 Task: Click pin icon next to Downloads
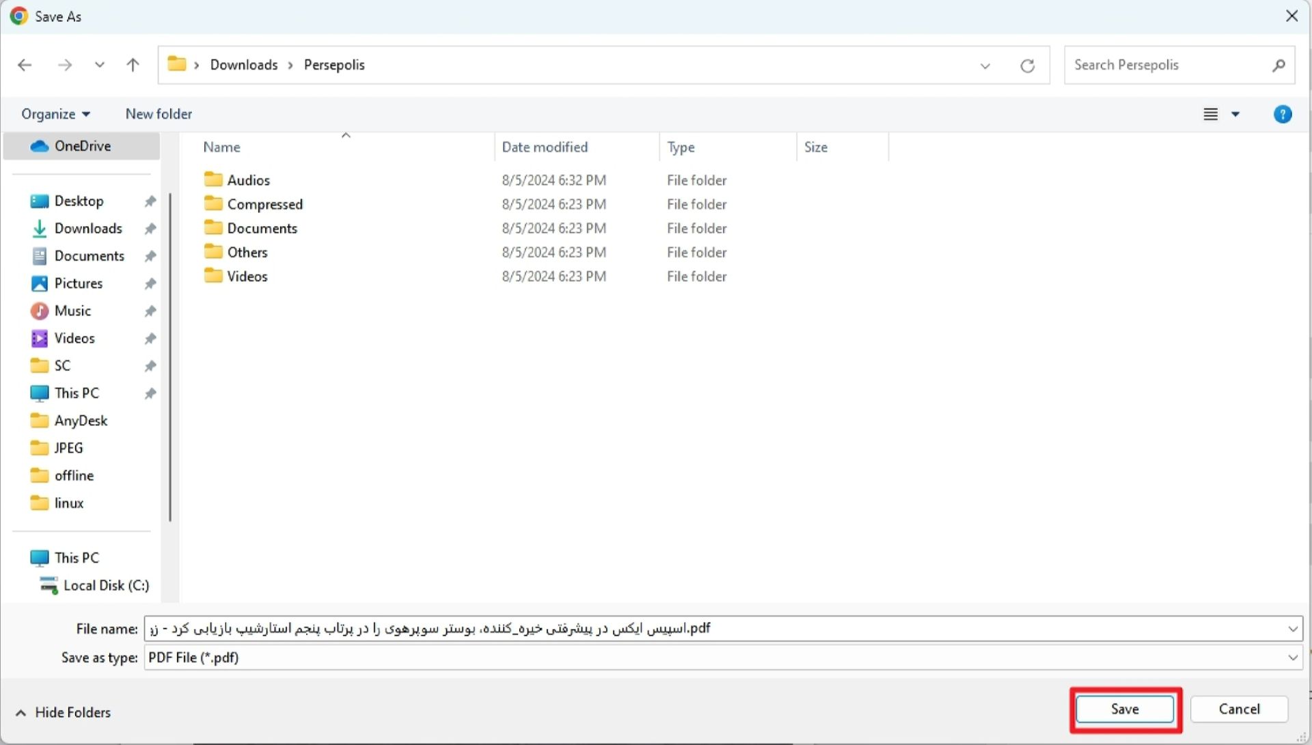[x=150, y=229]
